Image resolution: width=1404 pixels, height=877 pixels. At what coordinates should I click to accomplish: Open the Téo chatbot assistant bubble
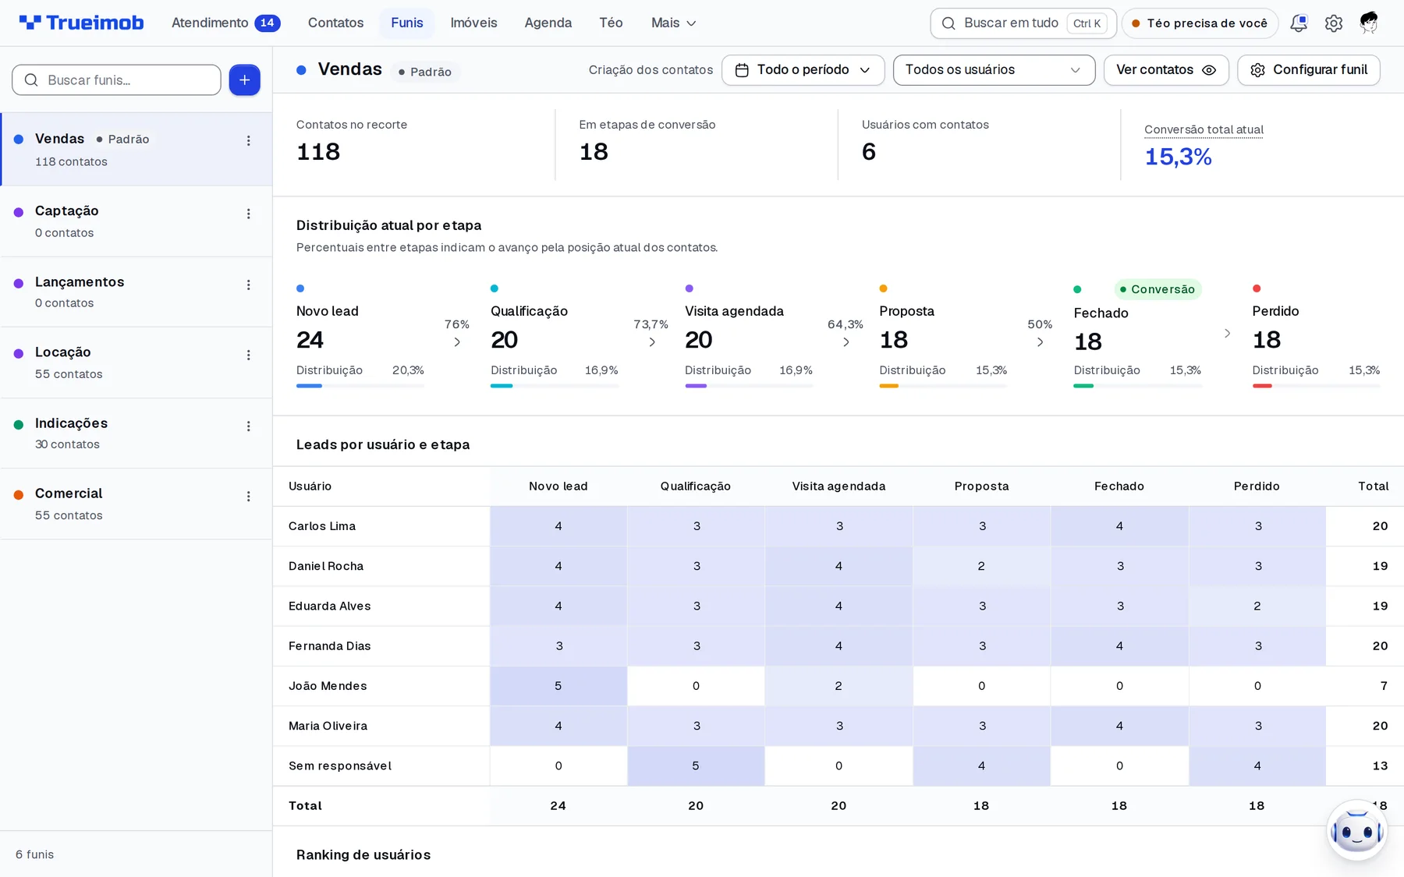point(1357,831)
